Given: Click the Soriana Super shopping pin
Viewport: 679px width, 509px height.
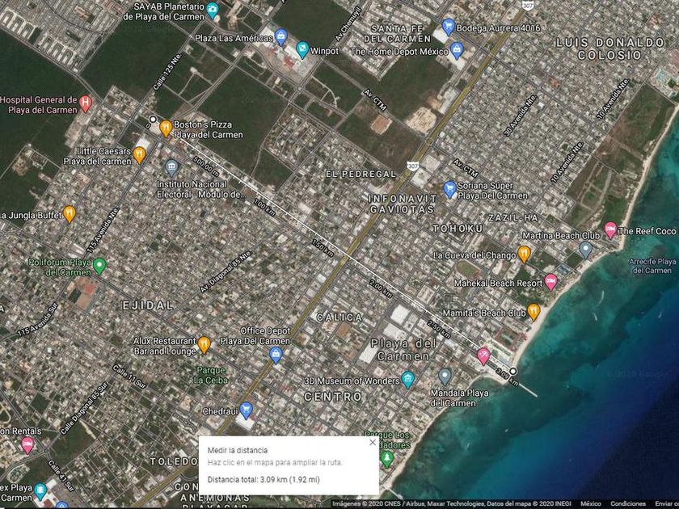Looking at the screenshot, I should 450,190.
